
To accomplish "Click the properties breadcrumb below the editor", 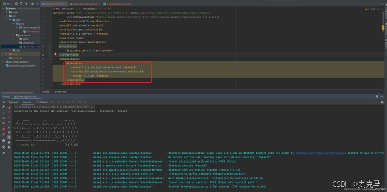I will click(x=60, y=92).
